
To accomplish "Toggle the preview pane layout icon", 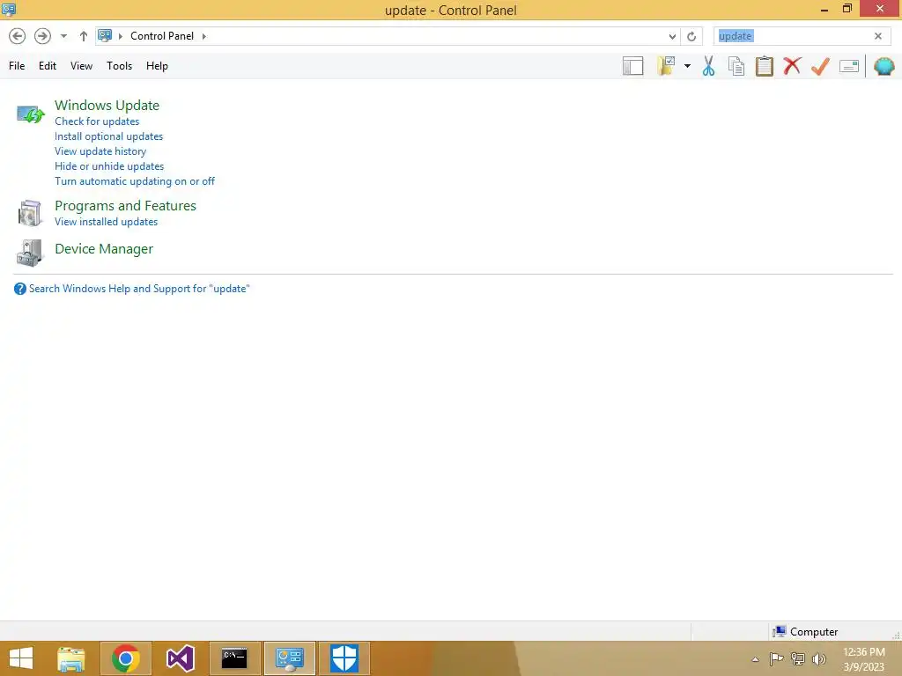I will [x=632, y=66].
